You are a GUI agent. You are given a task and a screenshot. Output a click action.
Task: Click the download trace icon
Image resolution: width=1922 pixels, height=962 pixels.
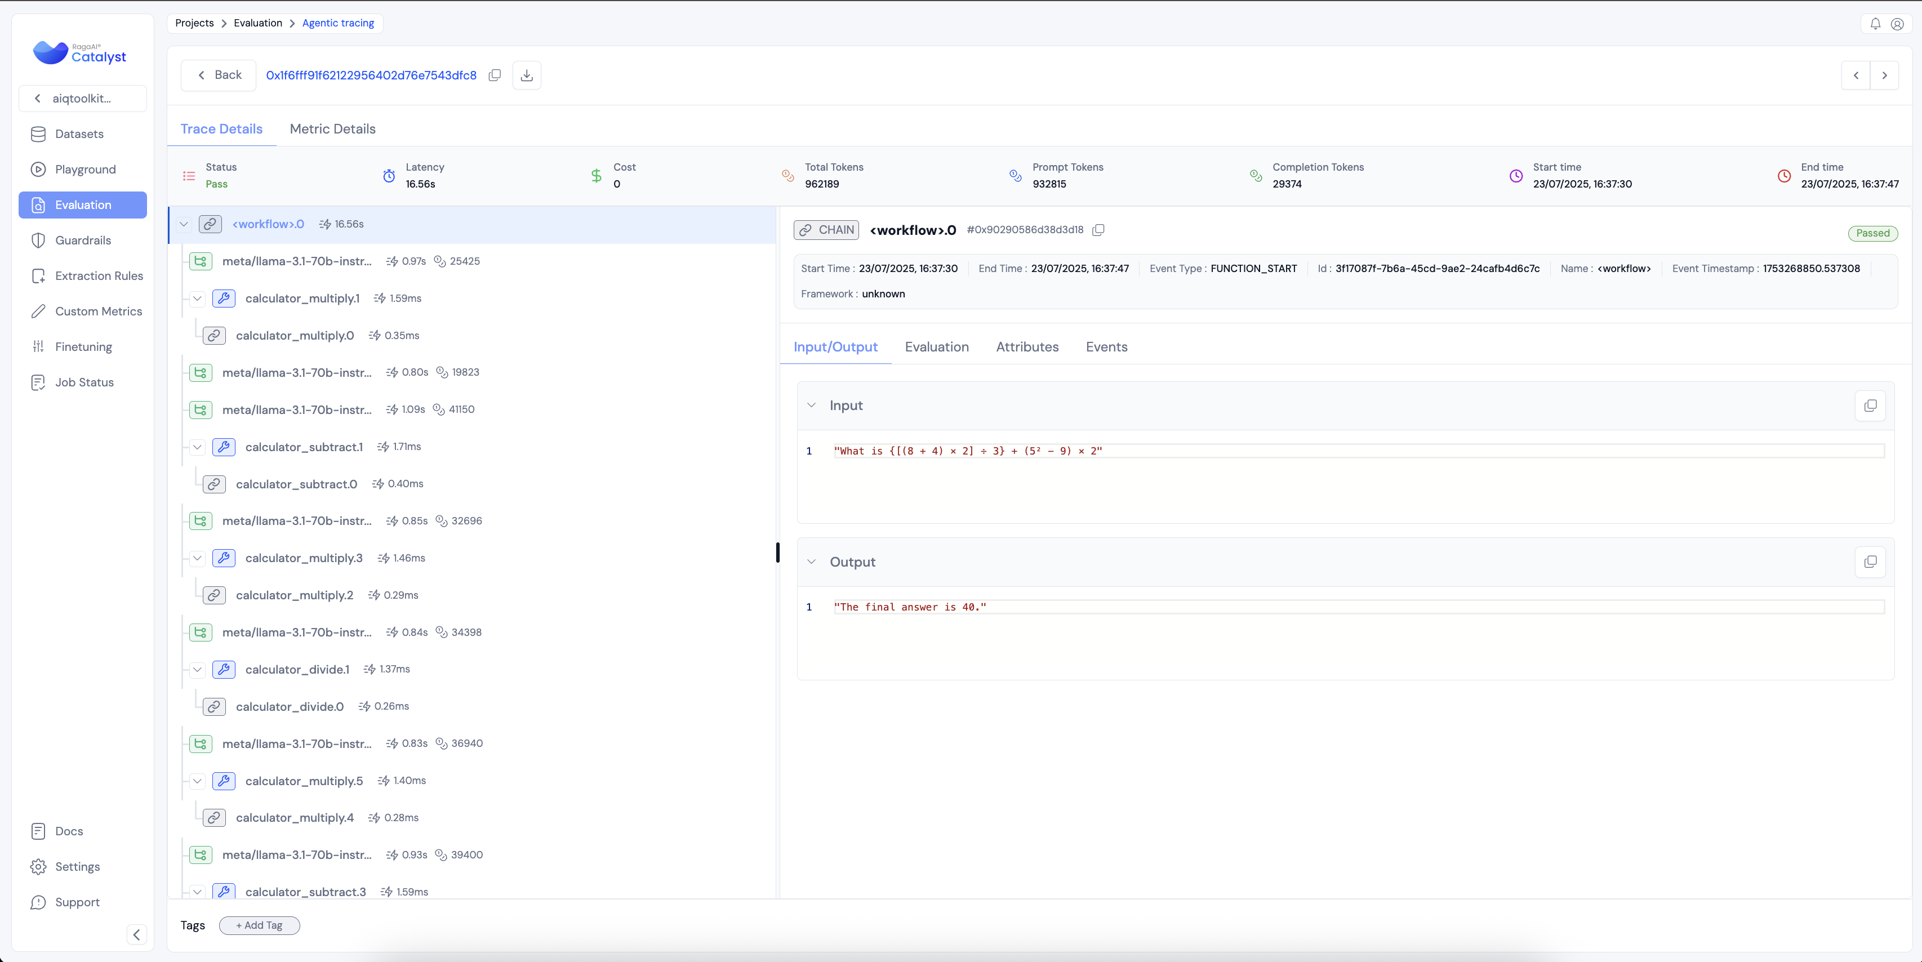pos(527,75)
